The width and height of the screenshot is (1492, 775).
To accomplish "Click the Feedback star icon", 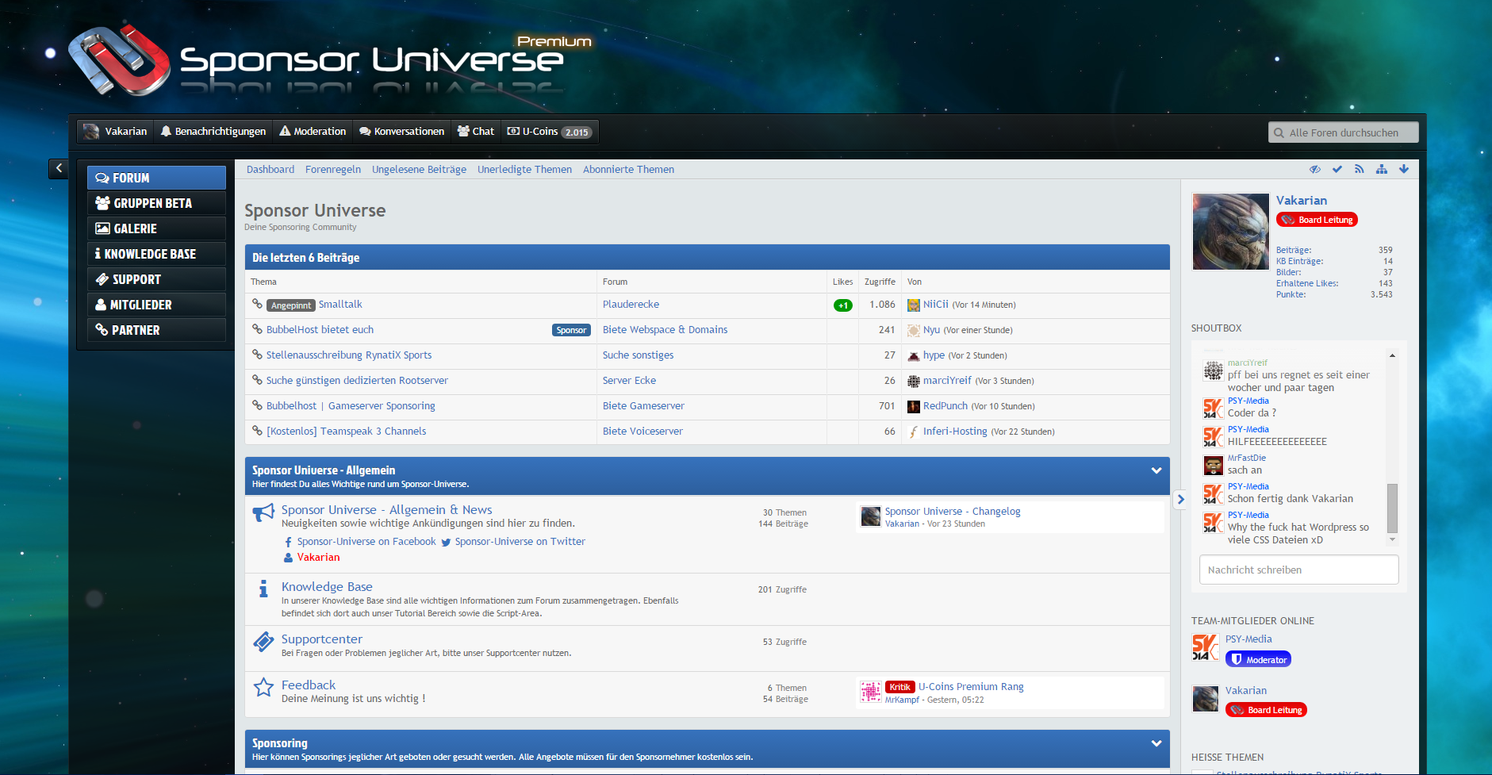I will click(x=263, y=687).
